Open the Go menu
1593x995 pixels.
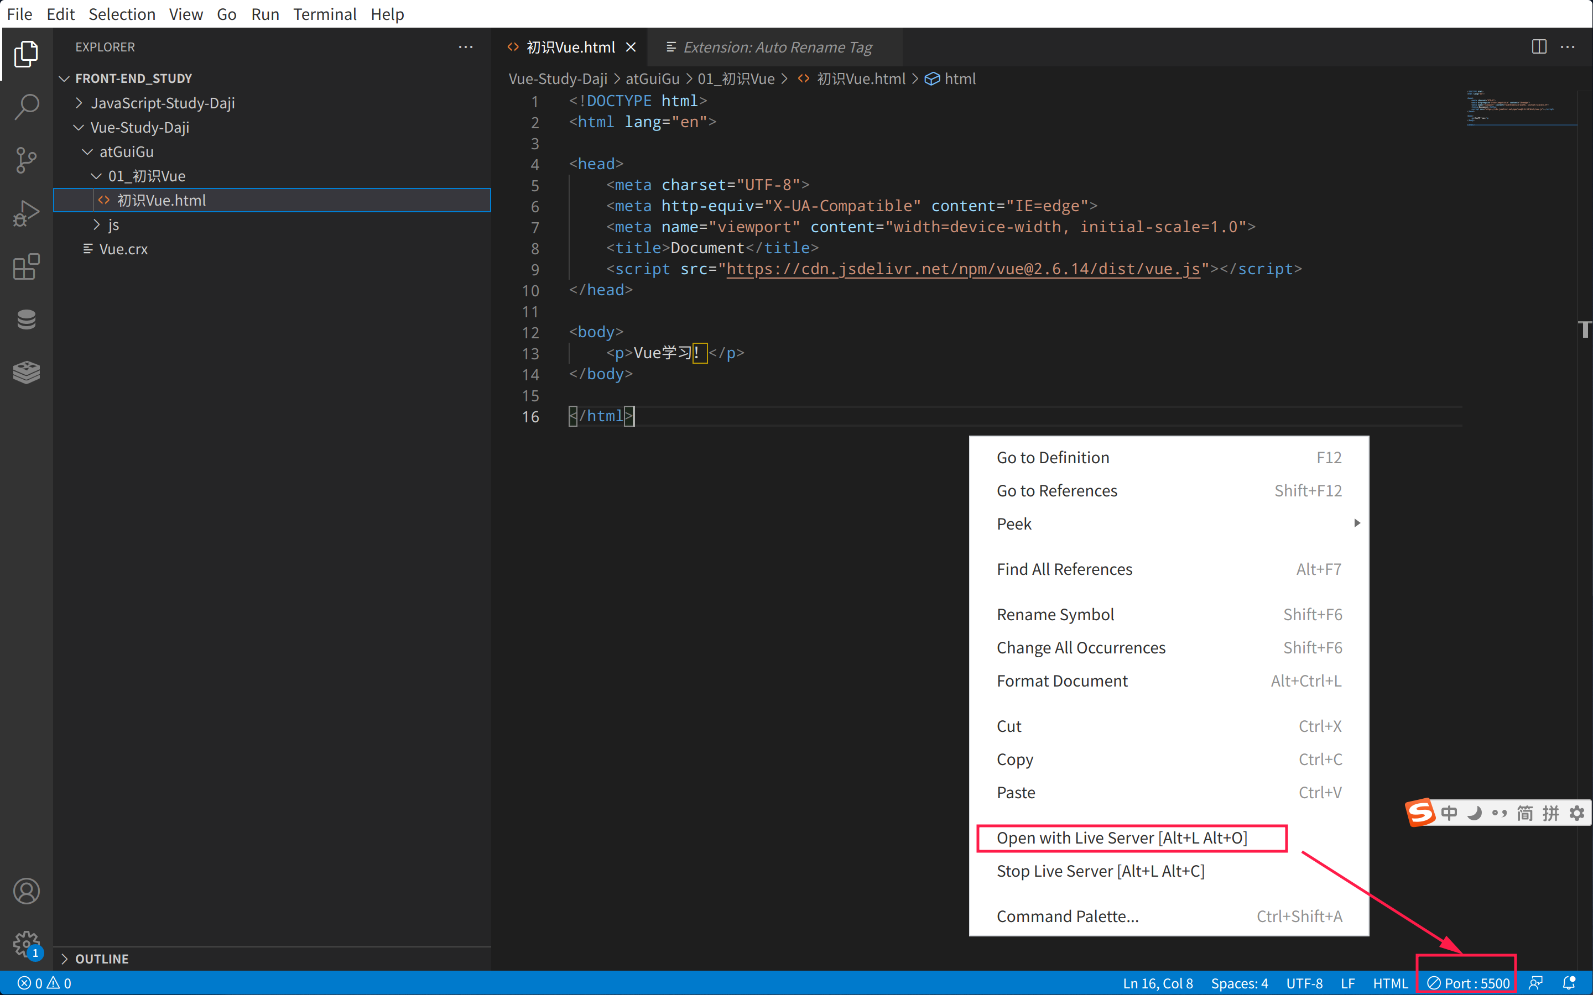point(226,14)
